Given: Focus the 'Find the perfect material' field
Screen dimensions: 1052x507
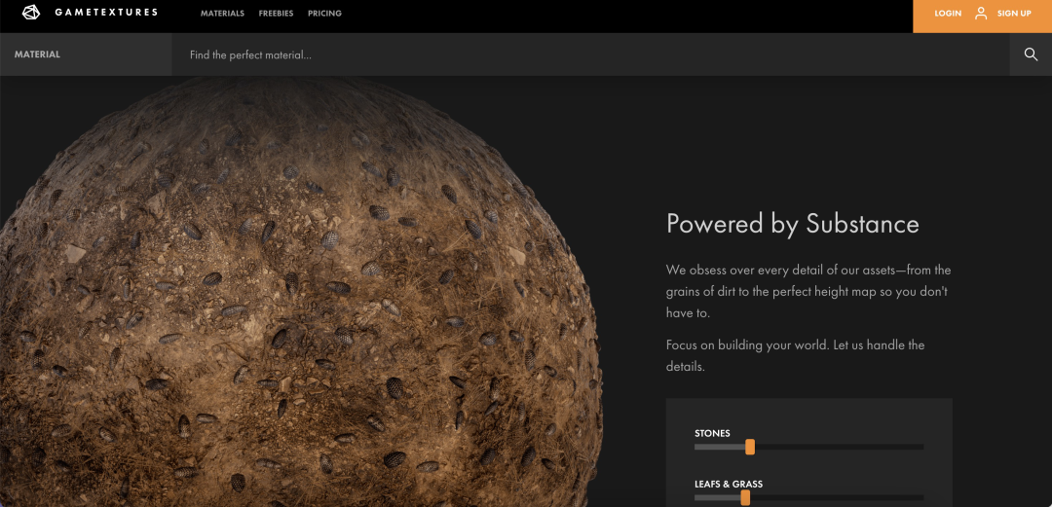Looking at the screenshot, I should pos(590,54).
